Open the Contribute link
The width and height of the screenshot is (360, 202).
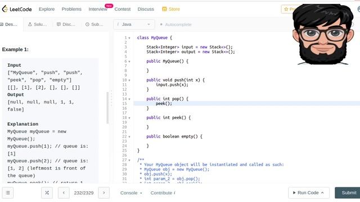pyautogui.click(x=163, y=193)
